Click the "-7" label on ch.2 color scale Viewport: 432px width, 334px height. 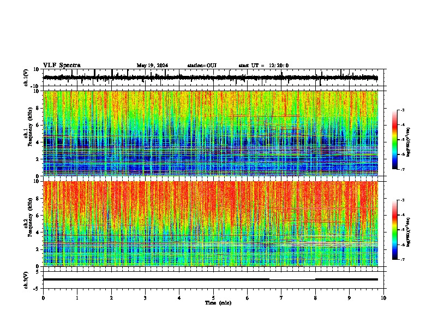point(403,260)
